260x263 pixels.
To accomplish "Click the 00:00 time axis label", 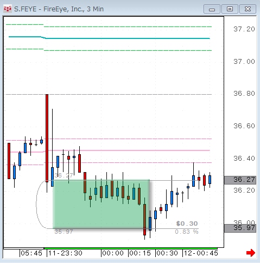I will click(x=113, y=253).
